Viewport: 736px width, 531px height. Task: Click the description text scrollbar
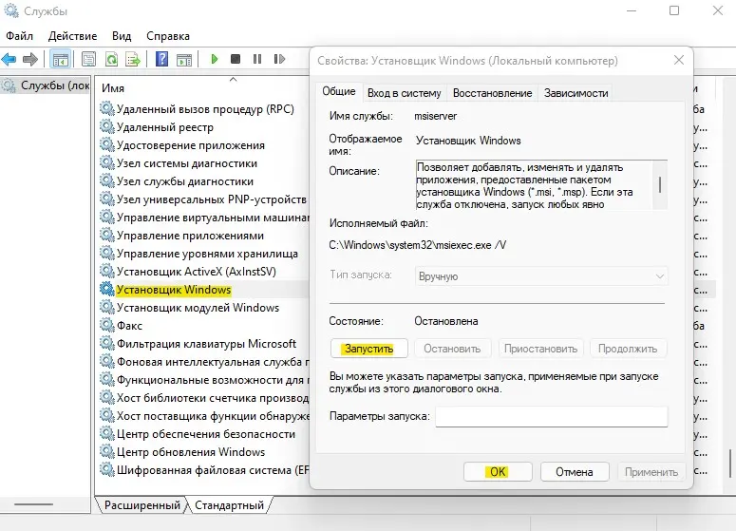(659, 183)
